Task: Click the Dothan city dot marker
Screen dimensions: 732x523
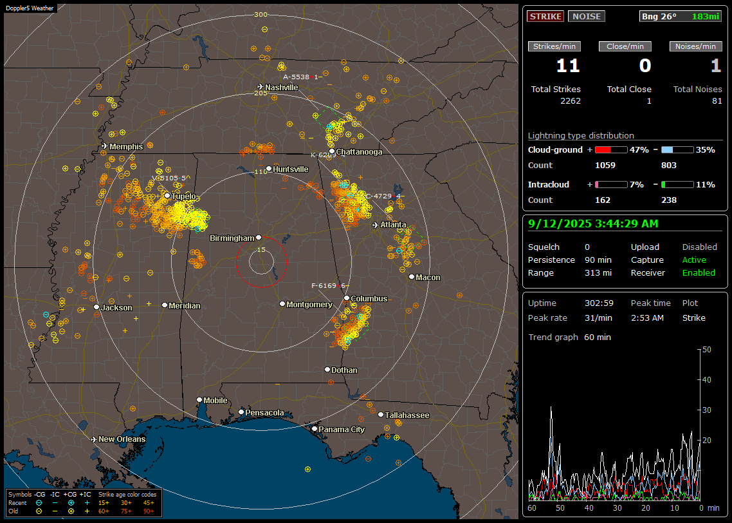Action: pos(327,369)
